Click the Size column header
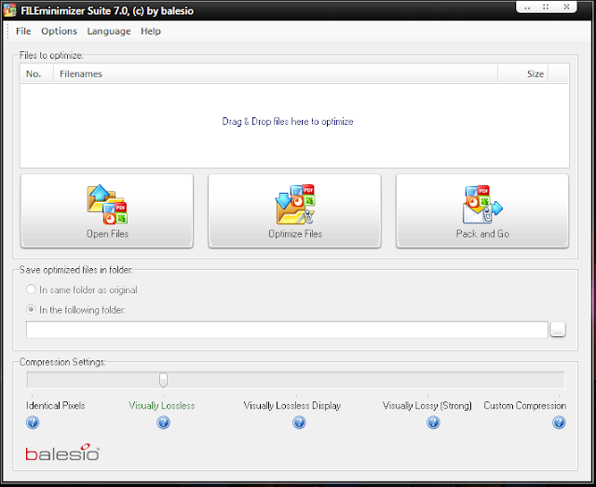Image resolution: width=596 pixels, height=487 pixels. (523, 74)
